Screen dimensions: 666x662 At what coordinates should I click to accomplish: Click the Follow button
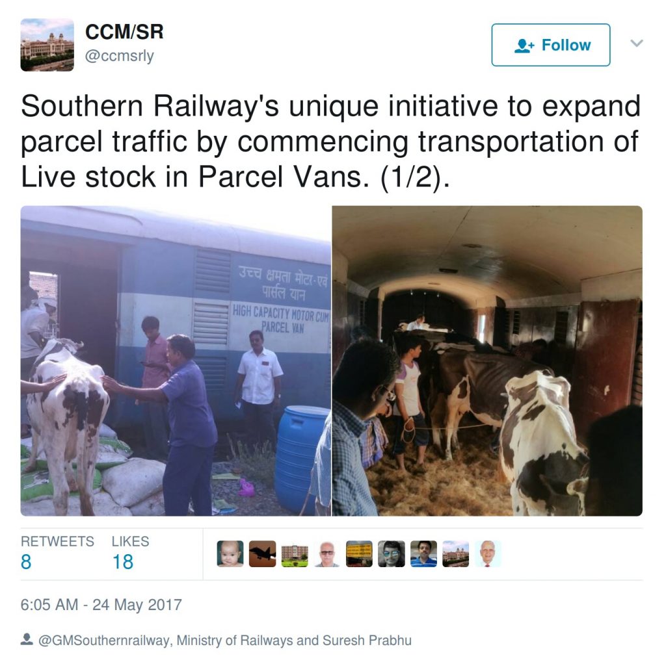pos(550,45)
